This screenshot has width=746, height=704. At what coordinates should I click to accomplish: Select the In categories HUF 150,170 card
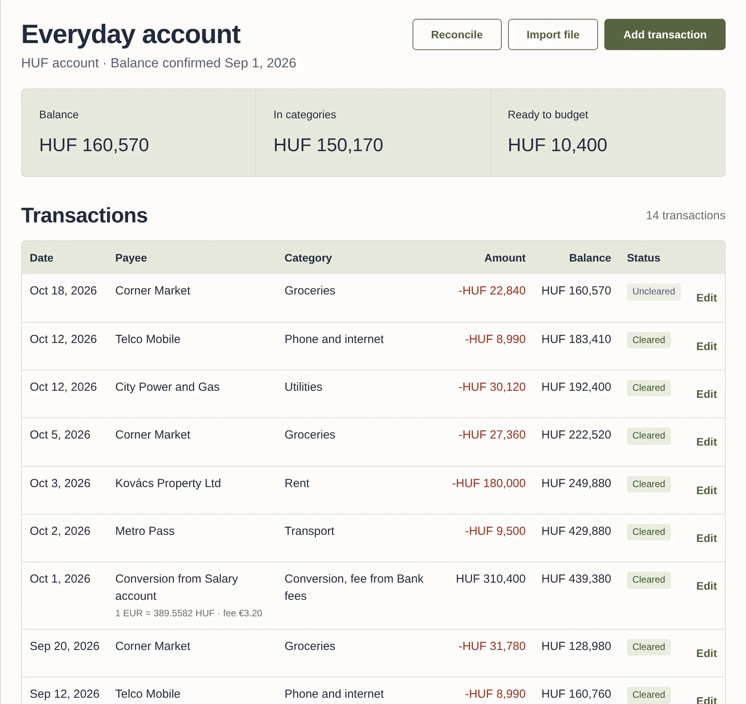coord(373,133)
